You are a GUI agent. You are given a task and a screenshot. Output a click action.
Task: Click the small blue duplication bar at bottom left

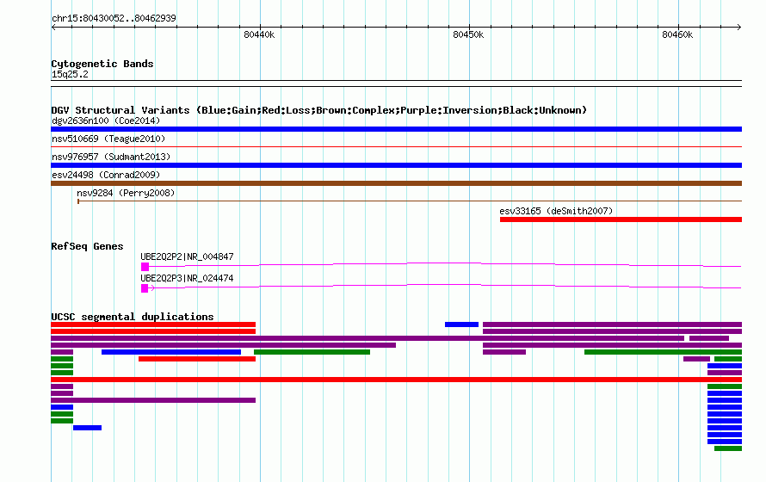[x=88, y=428]
